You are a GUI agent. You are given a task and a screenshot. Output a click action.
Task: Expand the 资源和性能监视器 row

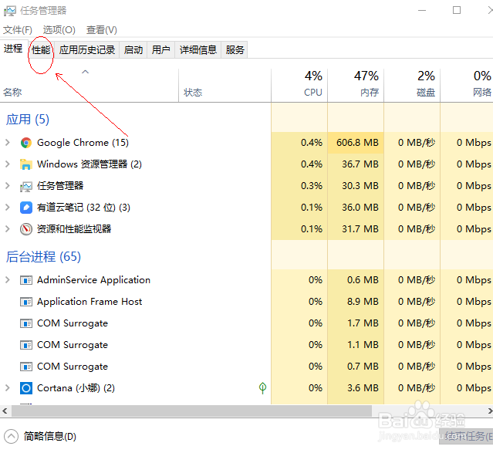[8, 228]
